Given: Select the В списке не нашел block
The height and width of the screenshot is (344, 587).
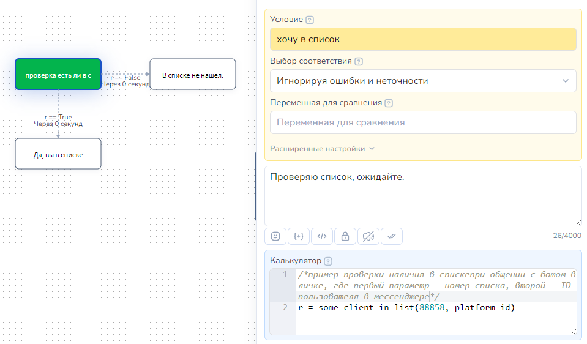Looking at the screenshot, I should 192,75.
